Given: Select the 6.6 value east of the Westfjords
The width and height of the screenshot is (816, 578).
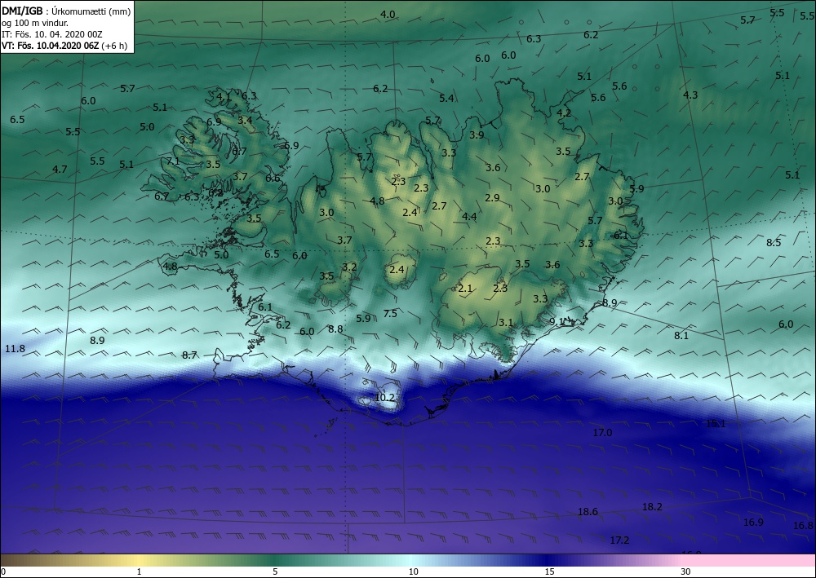Looking at the screenshot, I should (273, 179).
